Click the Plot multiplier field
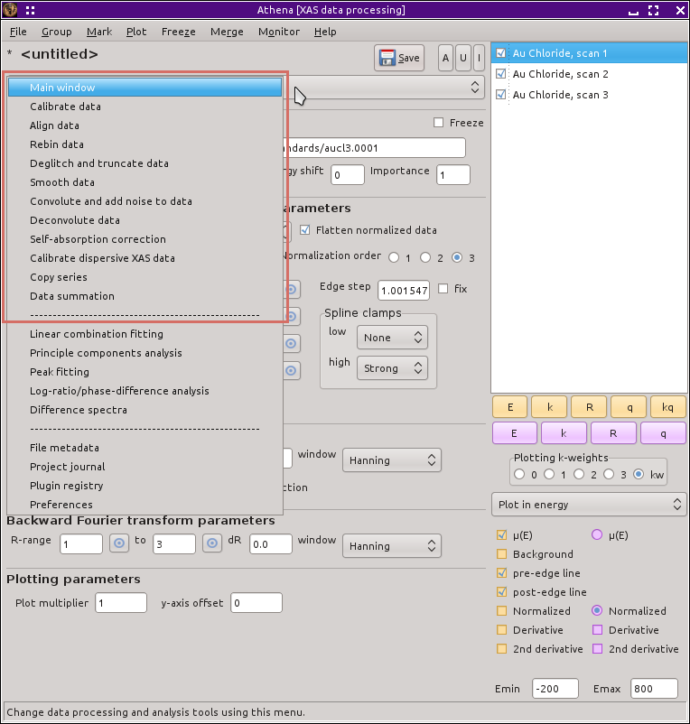Viewport: 690px width, 724px height. pos(121,602)
